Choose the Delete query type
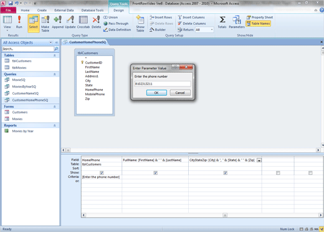This screenshot has width=324, height=232. pos(96,22)
